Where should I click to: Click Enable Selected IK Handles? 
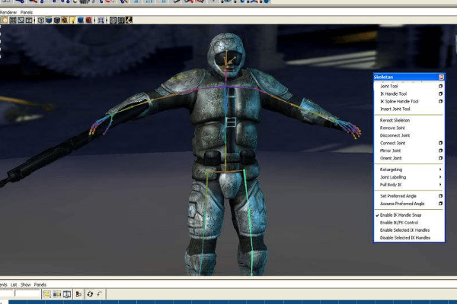[405, 230]
